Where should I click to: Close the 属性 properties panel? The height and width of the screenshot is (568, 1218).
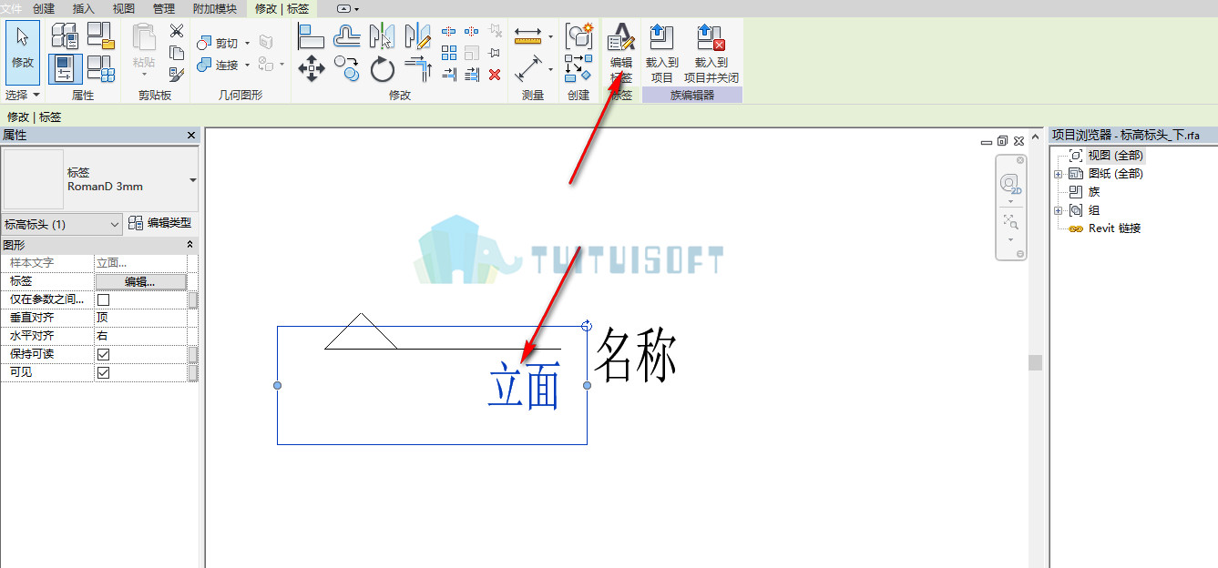click(x=191, y=135)
